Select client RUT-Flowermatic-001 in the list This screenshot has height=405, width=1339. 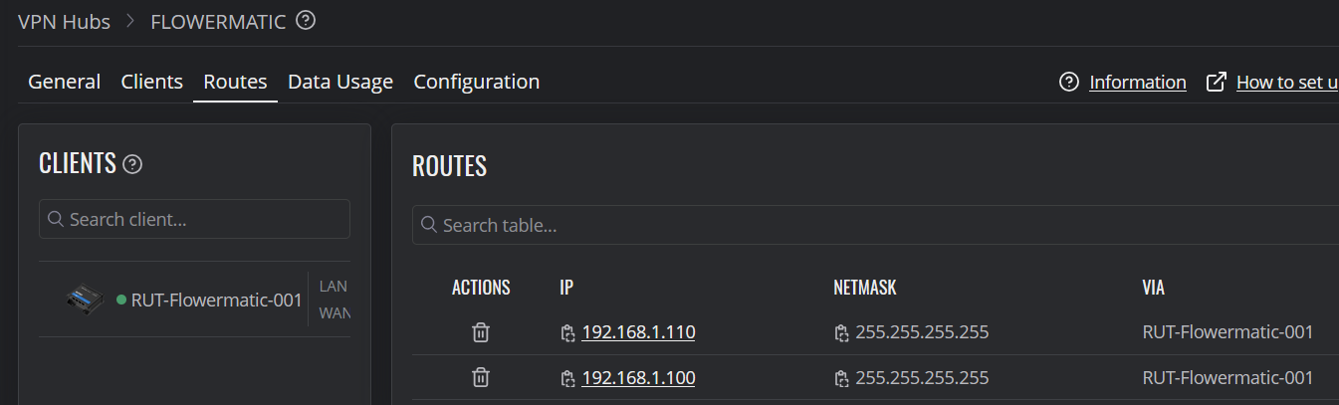194,300
